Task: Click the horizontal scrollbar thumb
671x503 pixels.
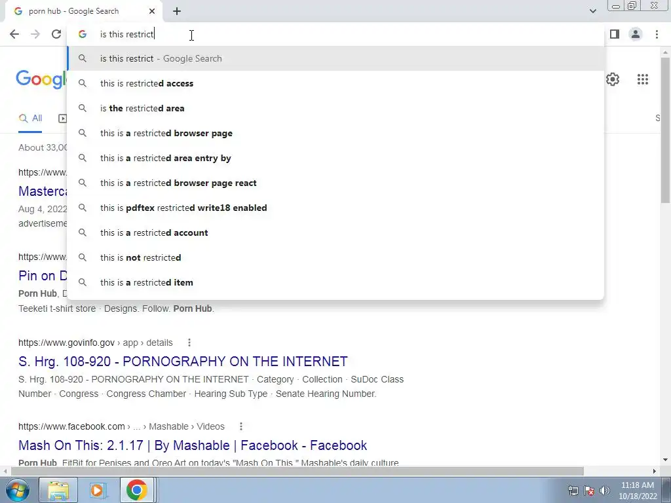Action: pyautogui.click(x=297, y=471)
